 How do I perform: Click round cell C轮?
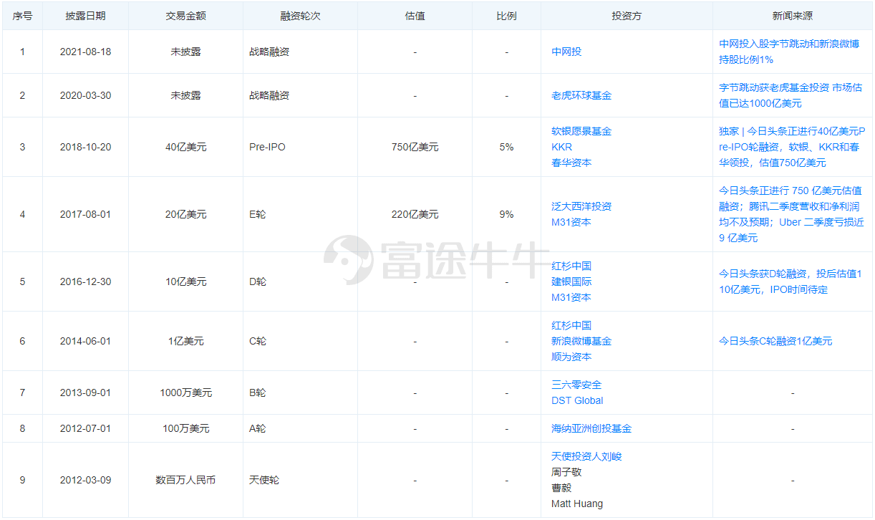258,341
